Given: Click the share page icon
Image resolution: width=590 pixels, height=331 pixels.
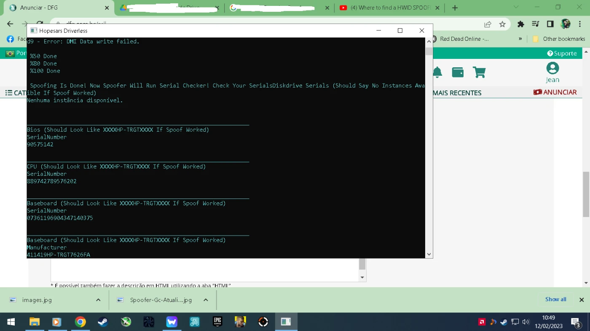Looking at the screenshot, I should coord(488,24).
